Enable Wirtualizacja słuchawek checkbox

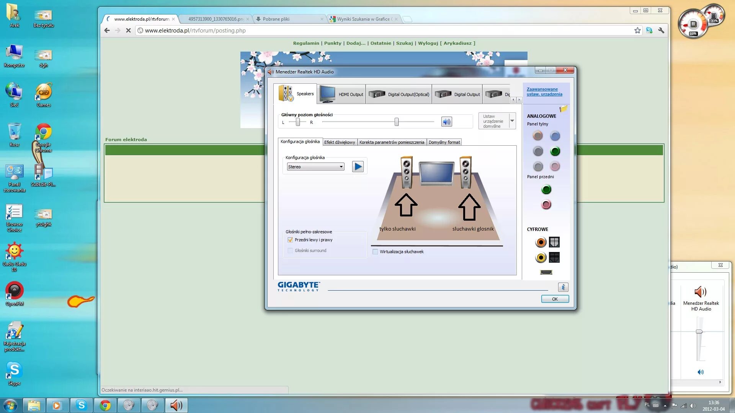pyautogui.click(x=375, y=252)
